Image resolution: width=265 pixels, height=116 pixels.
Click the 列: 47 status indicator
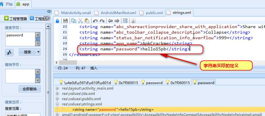point(81,68)
